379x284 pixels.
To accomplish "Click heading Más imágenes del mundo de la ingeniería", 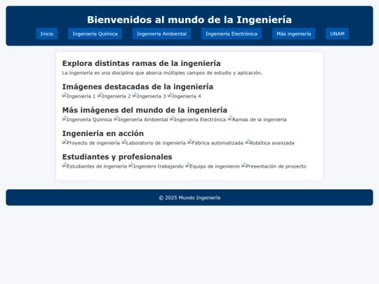I will click(x=145, y=110).
